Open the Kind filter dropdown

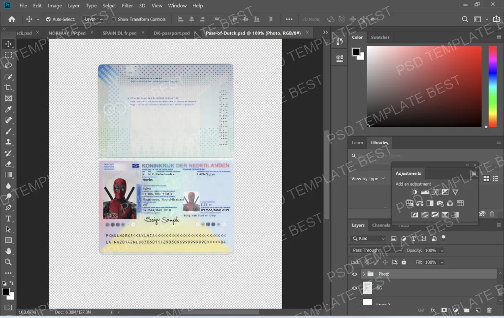368,239
